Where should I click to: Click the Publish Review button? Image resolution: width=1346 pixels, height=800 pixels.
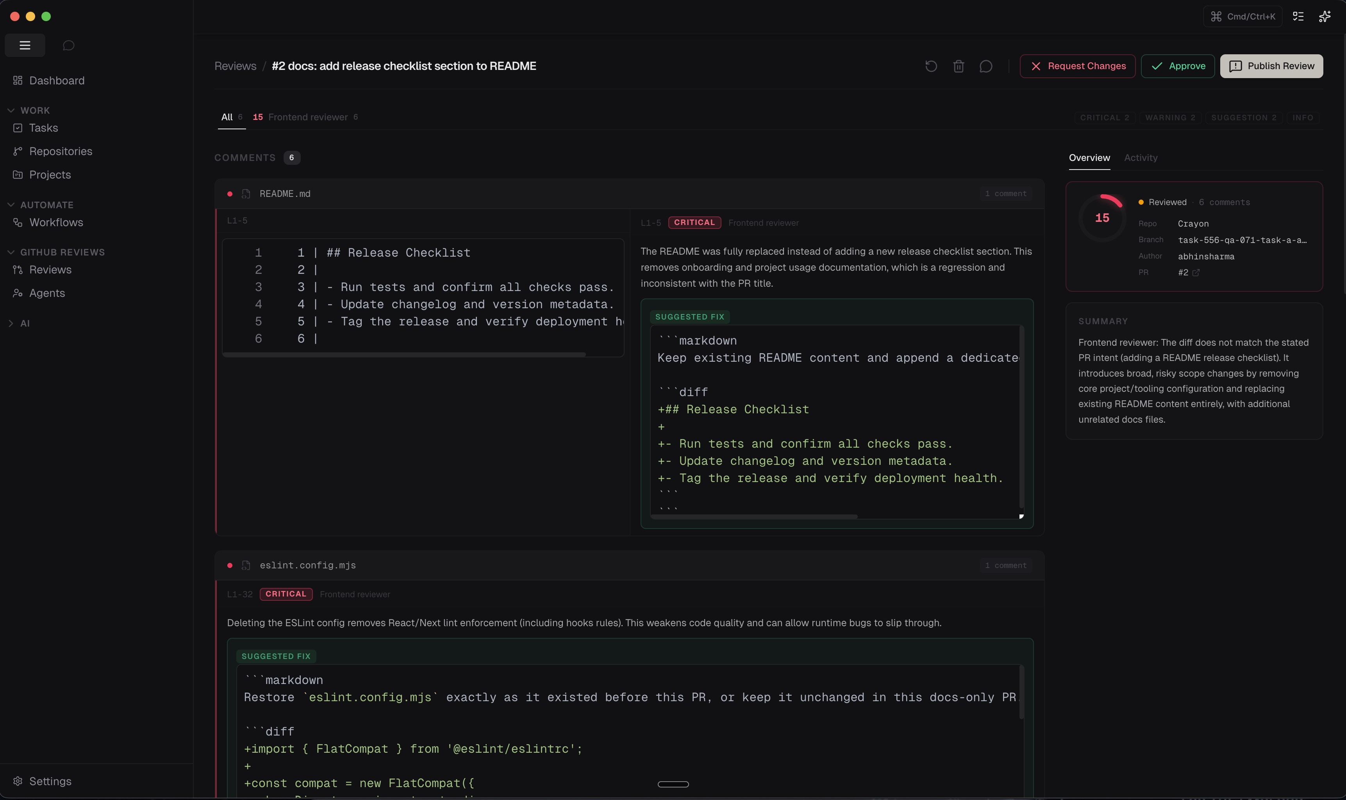coord(1272,66)
